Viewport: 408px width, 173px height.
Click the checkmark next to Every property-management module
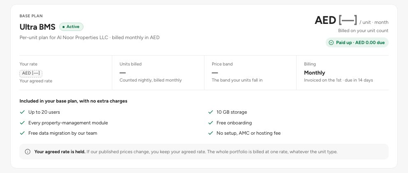pyautogui.click(x=22, y=123)
